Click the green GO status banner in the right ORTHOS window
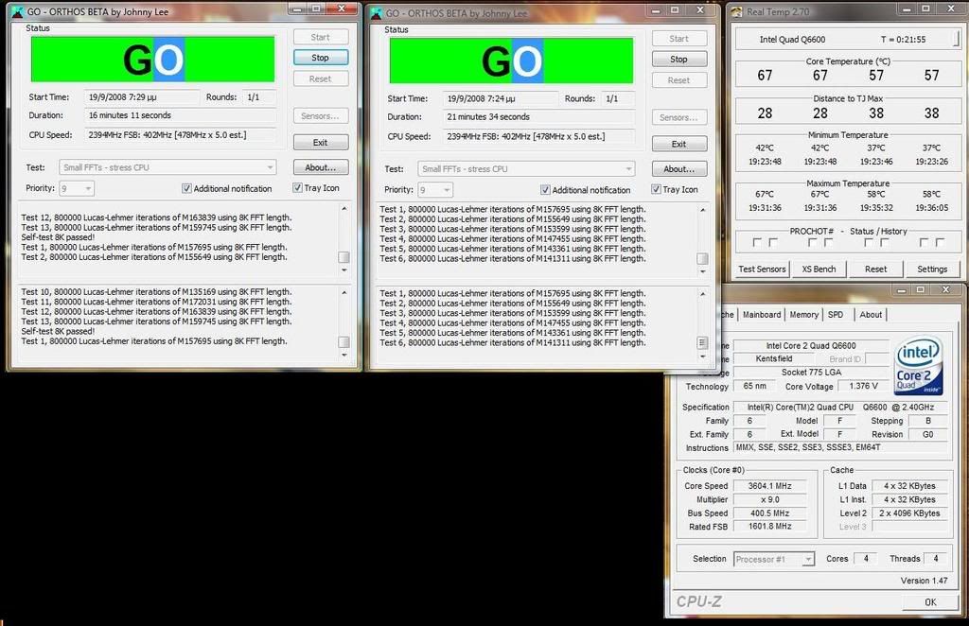This screenshot has height=626, width=969. click(511, 61)
